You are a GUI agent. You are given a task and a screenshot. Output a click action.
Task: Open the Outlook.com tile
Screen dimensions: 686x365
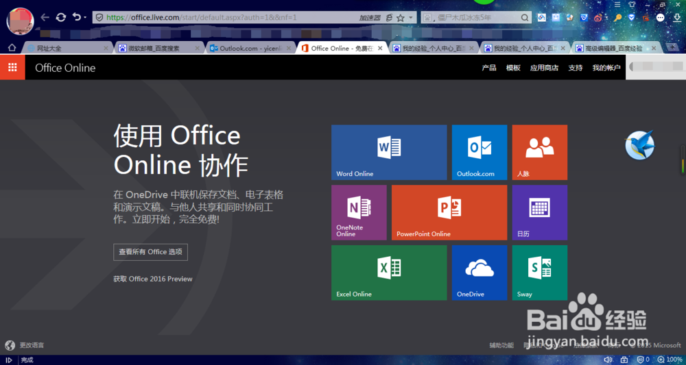coord(480,153)
